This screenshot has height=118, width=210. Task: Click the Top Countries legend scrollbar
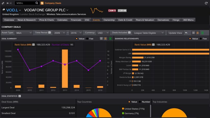click(151, 111)
